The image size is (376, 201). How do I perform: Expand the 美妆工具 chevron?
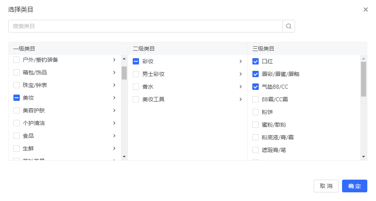241,99
